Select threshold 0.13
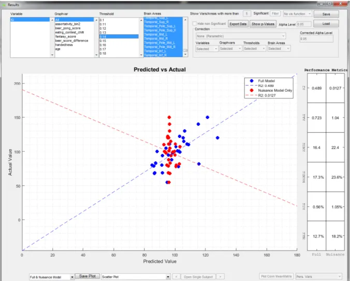Image resolution: width=350 pixels, height=281 pixels. 119,33
